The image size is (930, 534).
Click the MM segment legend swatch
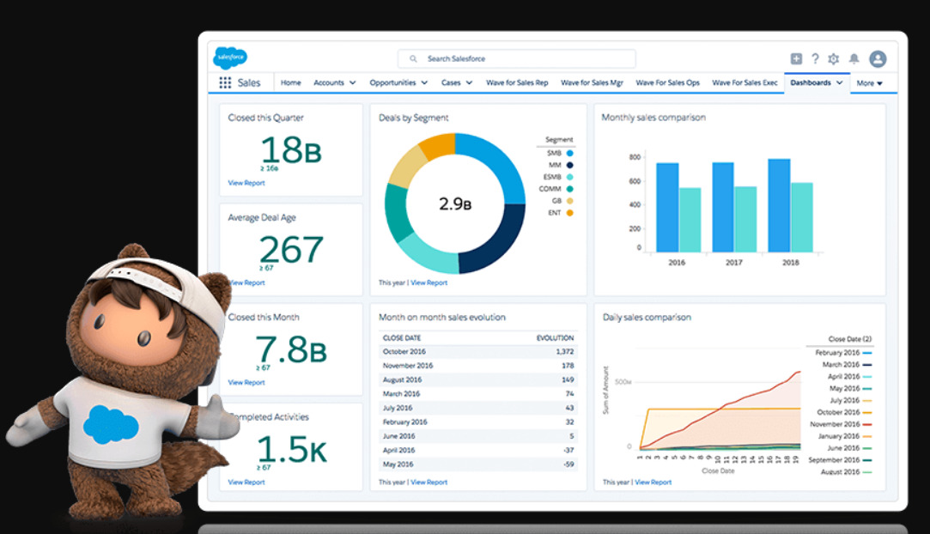pyautogui.click(x=570, y=165)
